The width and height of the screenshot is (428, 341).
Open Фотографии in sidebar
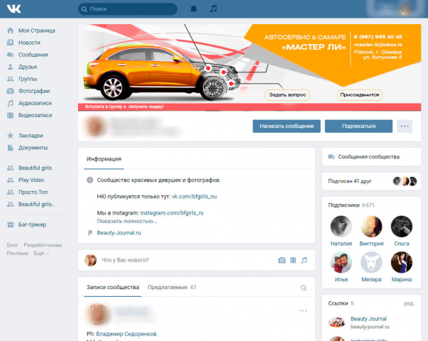(x=34, y=91)
